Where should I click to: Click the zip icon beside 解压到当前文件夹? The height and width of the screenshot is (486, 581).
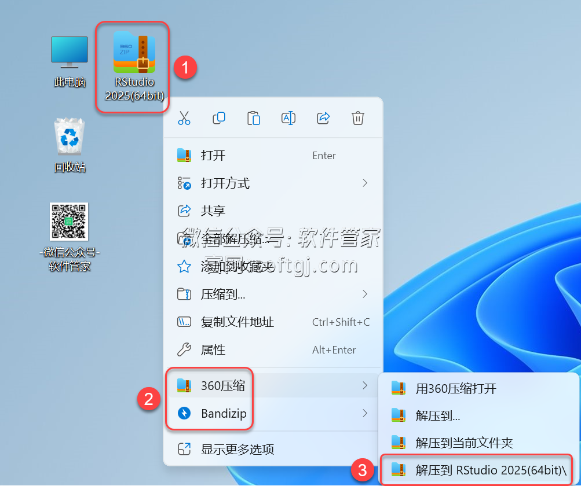(399, 443)
